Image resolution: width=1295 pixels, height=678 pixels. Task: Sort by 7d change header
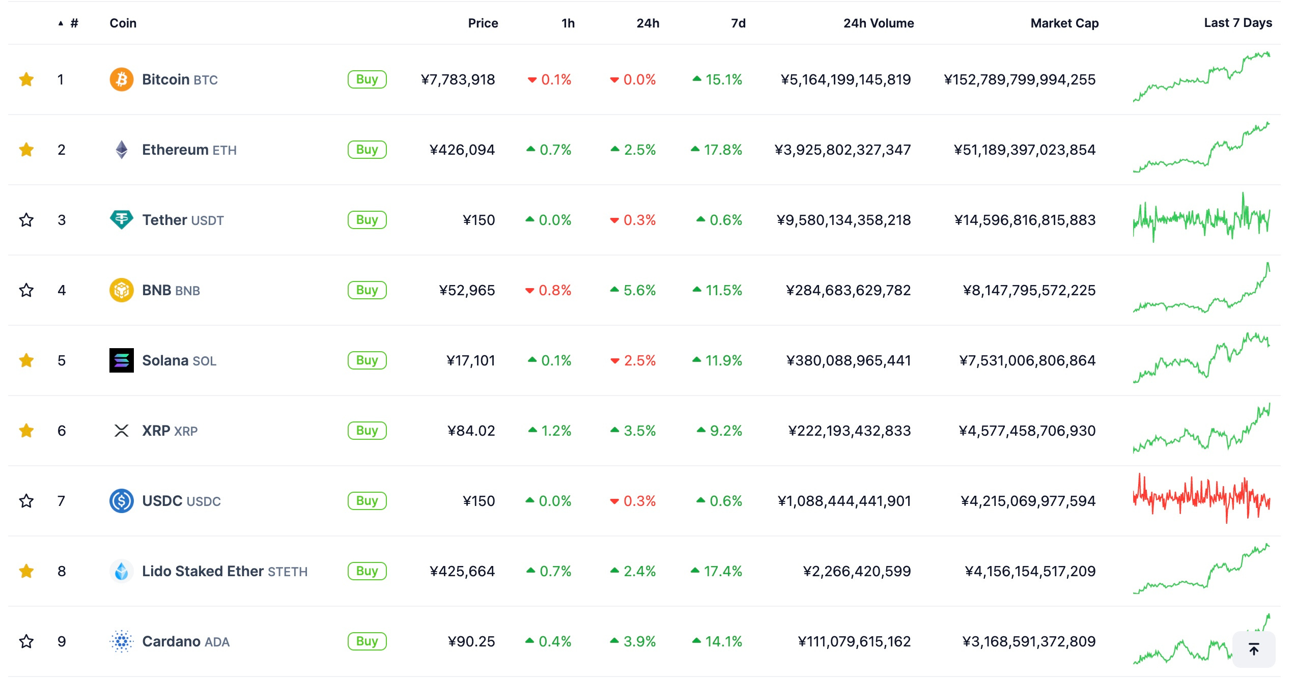(x=738, y=23)
